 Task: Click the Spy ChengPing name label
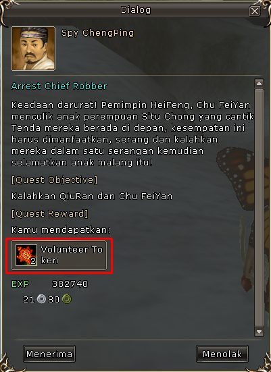point(97,33)
